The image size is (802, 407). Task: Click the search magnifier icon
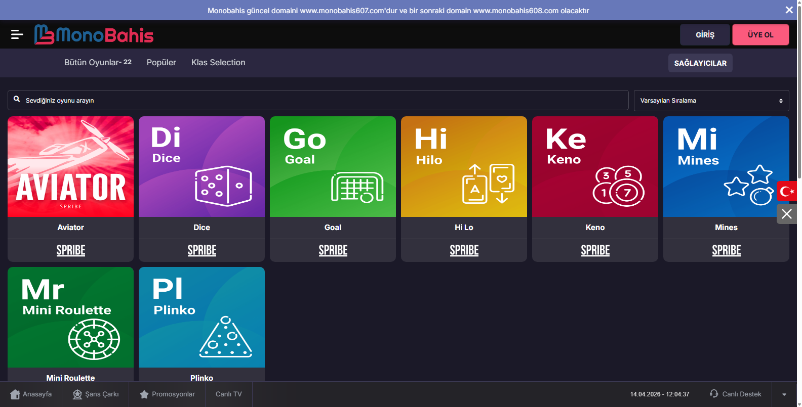[17, 99]
